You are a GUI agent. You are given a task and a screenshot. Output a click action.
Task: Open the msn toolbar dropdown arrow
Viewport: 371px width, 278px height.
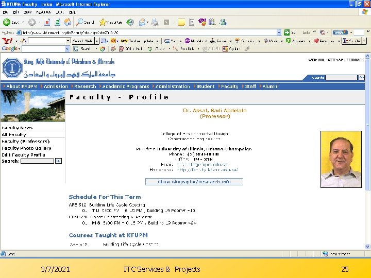click(x=351, y=32)
